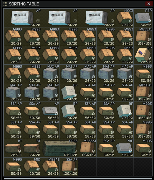Select the M995 50/50 box right of lower PBP
Viewport: 154px width, 180px height.
point(143,148)
